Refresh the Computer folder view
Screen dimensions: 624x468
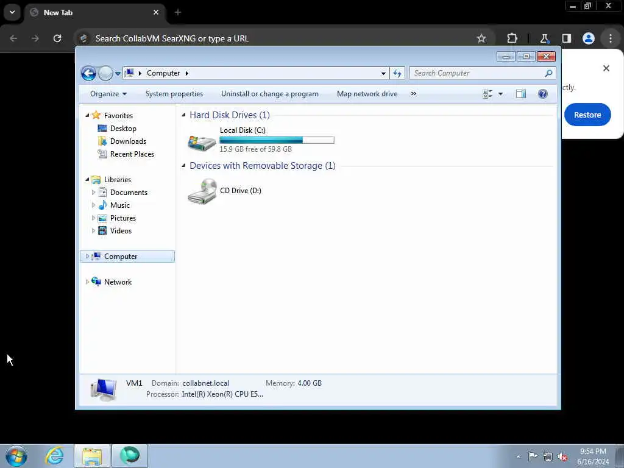point(397,73)
